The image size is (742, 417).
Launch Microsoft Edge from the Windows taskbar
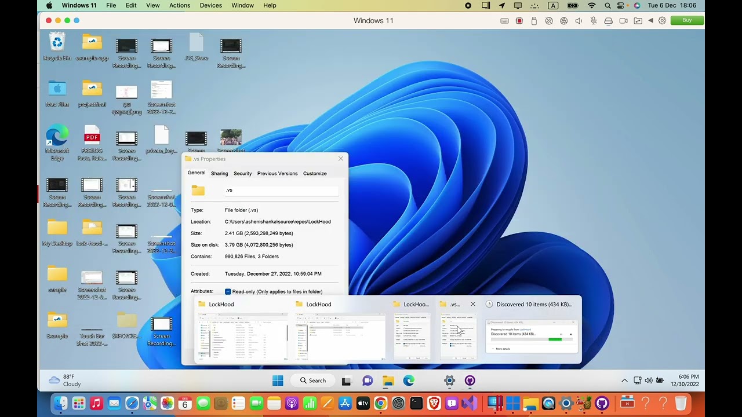click(409, 381)
